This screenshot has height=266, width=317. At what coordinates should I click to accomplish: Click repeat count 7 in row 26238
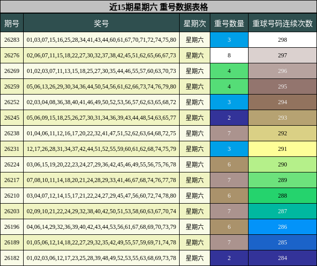click(x=229, y=133)
